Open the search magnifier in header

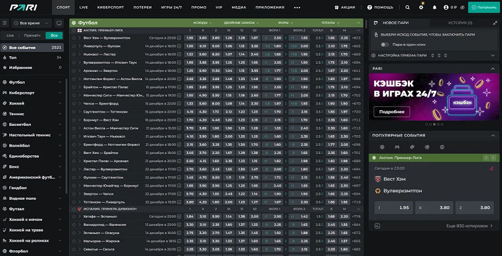coord(407,8)
